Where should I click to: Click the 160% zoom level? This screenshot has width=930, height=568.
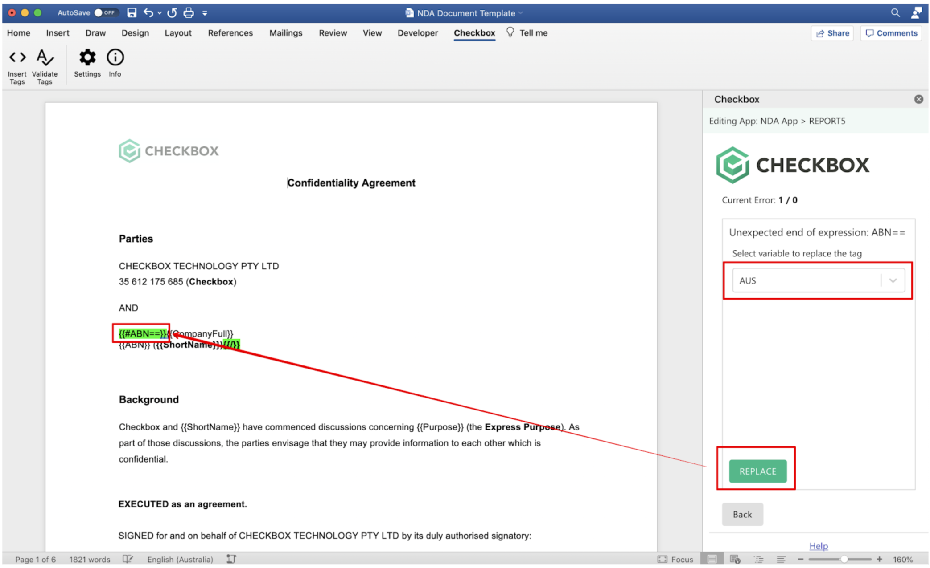tap(903, 559)
